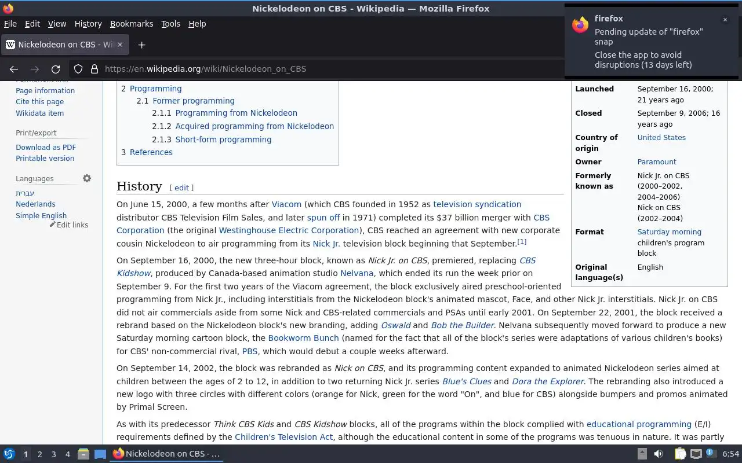
Task: Open the History menu
Action: tap(88, 24)
